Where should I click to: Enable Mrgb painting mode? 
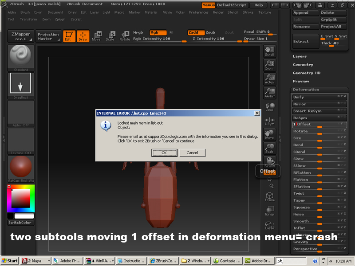(x=138, y=32)
